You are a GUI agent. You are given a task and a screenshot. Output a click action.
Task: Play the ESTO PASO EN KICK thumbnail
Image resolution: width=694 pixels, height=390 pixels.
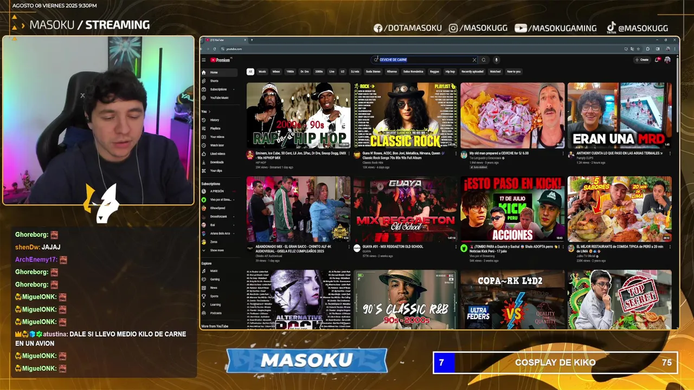(x=512, y=209)
